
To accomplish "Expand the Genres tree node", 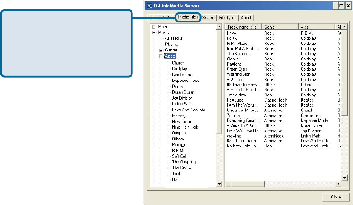I will click(x=161, y=50).
